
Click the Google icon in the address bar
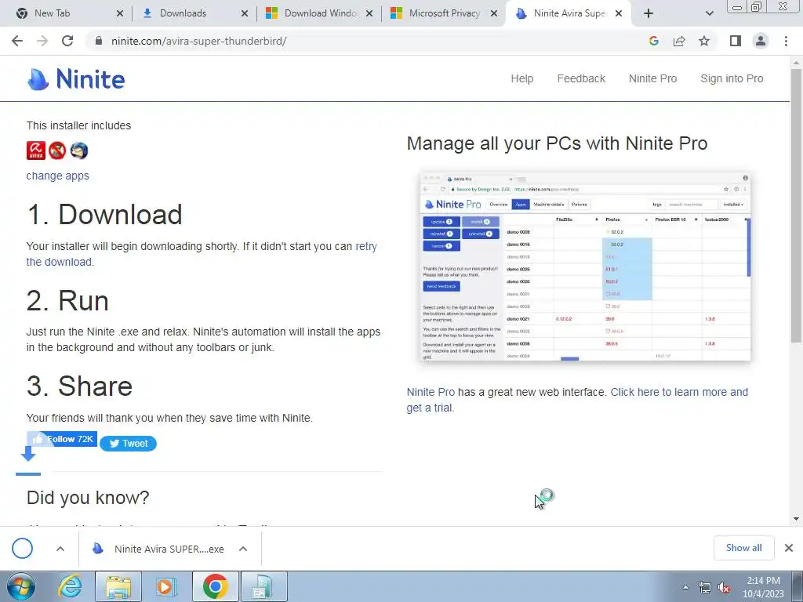[x=653, y=41]
